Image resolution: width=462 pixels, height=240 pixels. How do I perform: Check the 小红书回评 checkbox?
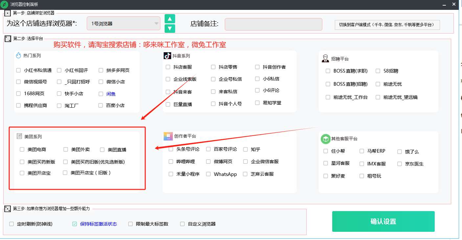click(59, 70)
